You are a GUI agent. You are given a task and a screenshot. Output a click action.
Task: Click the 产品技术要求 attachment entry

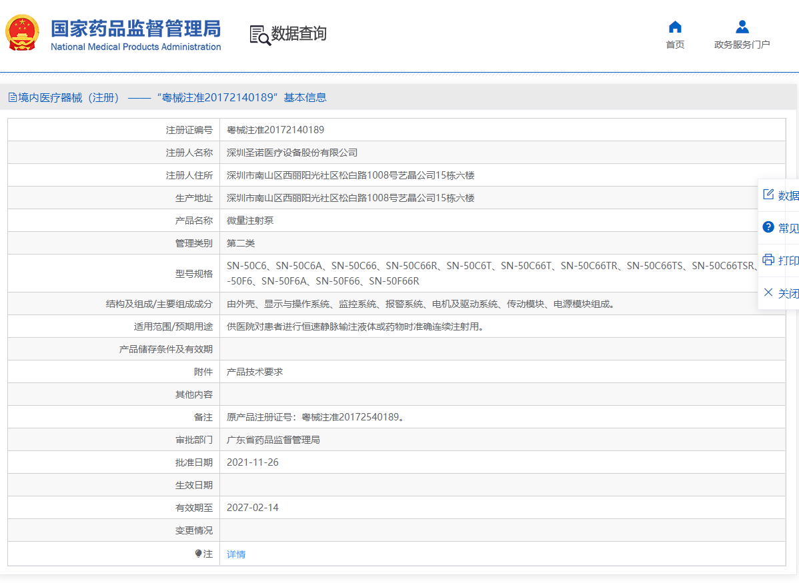255,372
